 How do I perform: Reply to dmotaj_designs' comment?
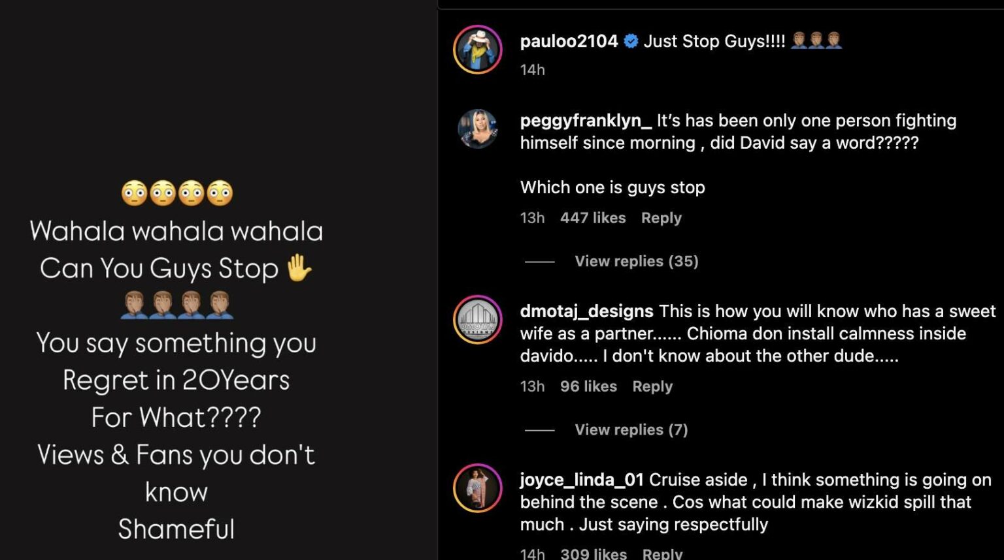[652, 386]
